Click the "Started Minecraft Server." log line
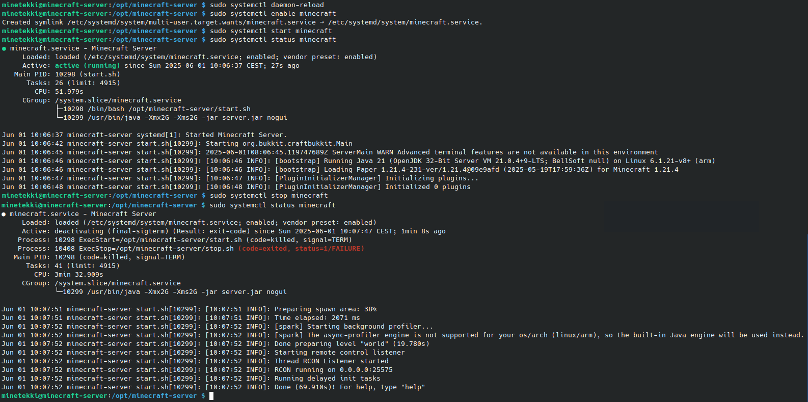The width and height of the screenshot is (808, 402). [145, 135]
